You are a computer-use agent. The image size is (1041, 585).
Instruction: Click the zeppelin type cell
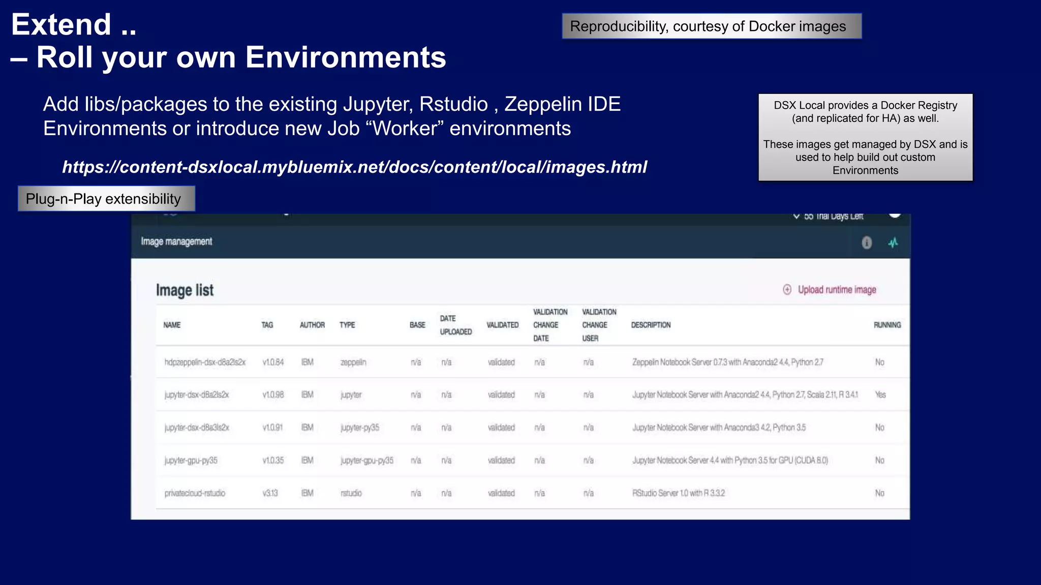(x=353, y=363)
